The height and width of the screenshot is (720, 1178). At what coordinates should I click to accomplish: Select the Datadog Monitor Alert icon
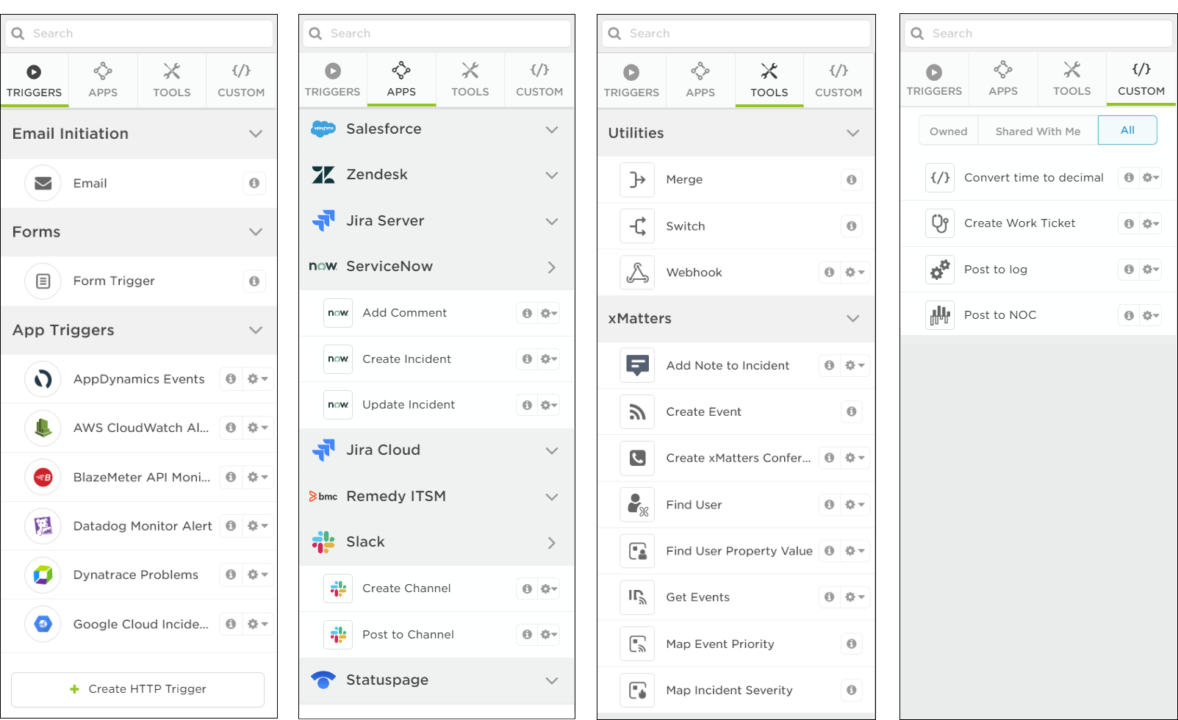43,526
